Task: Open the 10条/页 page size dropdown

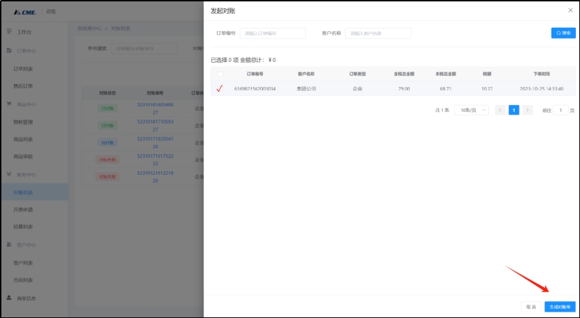Action: point(474,110)
